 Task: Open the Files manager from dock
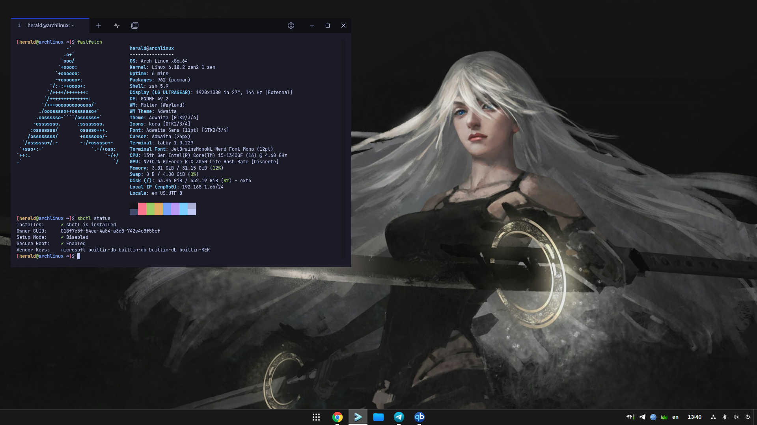pyautogui.click(x=378, y=417)
